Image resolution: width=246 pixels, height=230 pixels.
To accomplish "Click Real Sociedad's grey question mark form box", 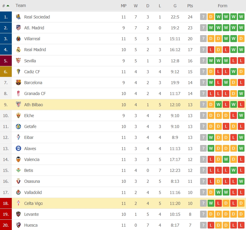I will [203, 17].
